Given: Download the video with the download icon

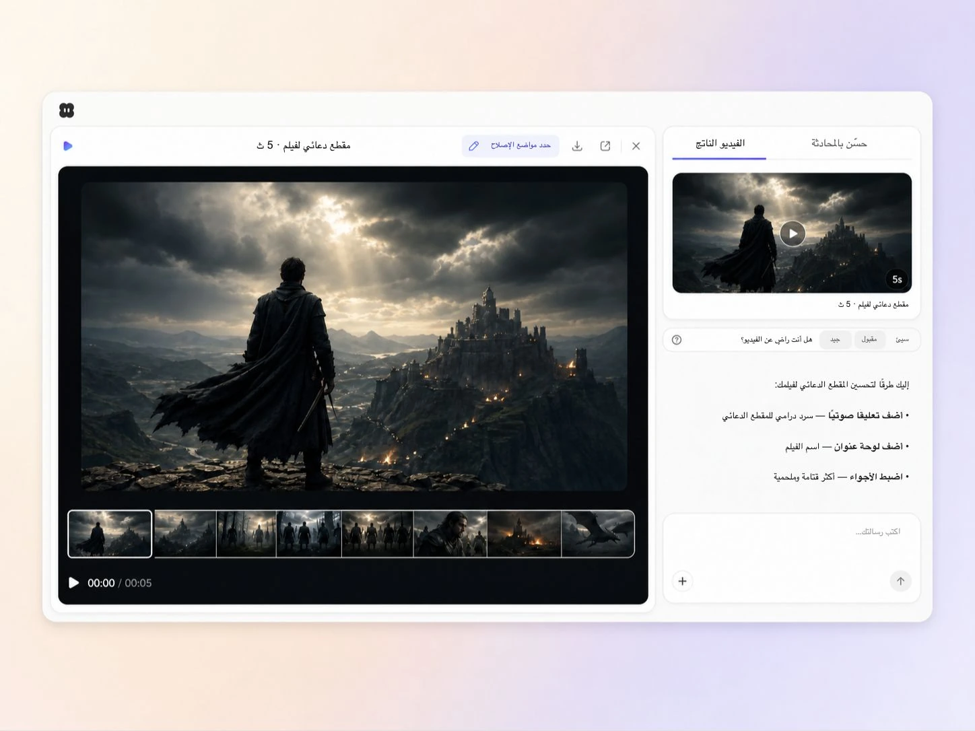Looking at the screenshot, I should point(577,146).
